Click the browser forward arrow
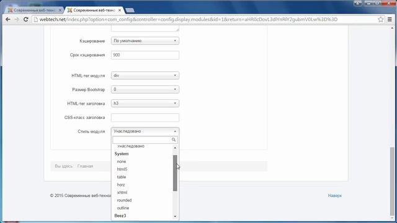397x223 pixels. click(x=17, y=19)
